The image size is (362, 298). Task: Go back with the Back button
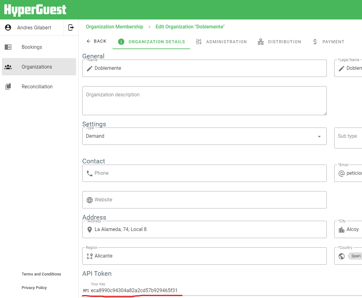coord(96,41)
